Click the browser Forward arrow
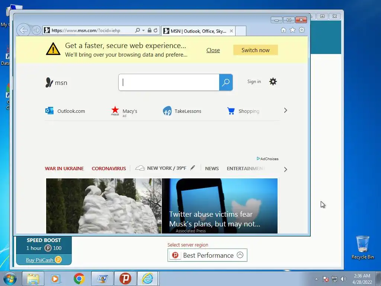 tap(36, 30)
